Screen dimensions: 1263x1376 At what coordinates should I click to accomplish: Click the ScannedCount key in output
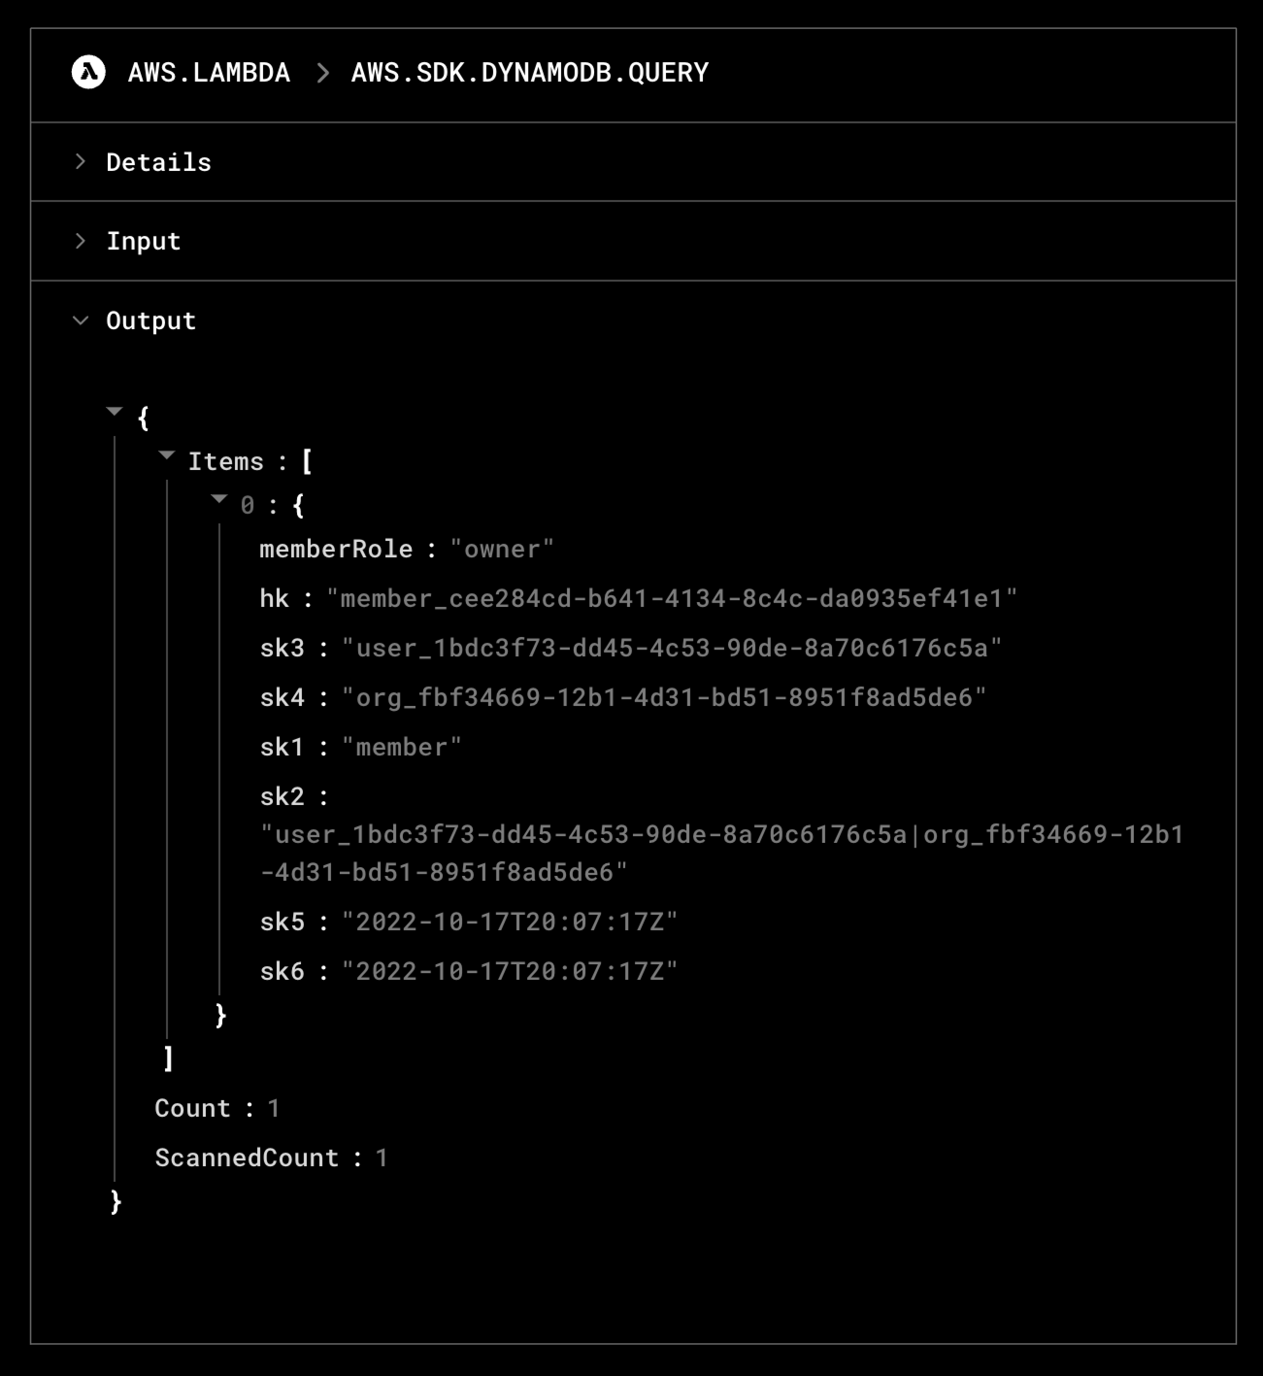point(247,1158)
